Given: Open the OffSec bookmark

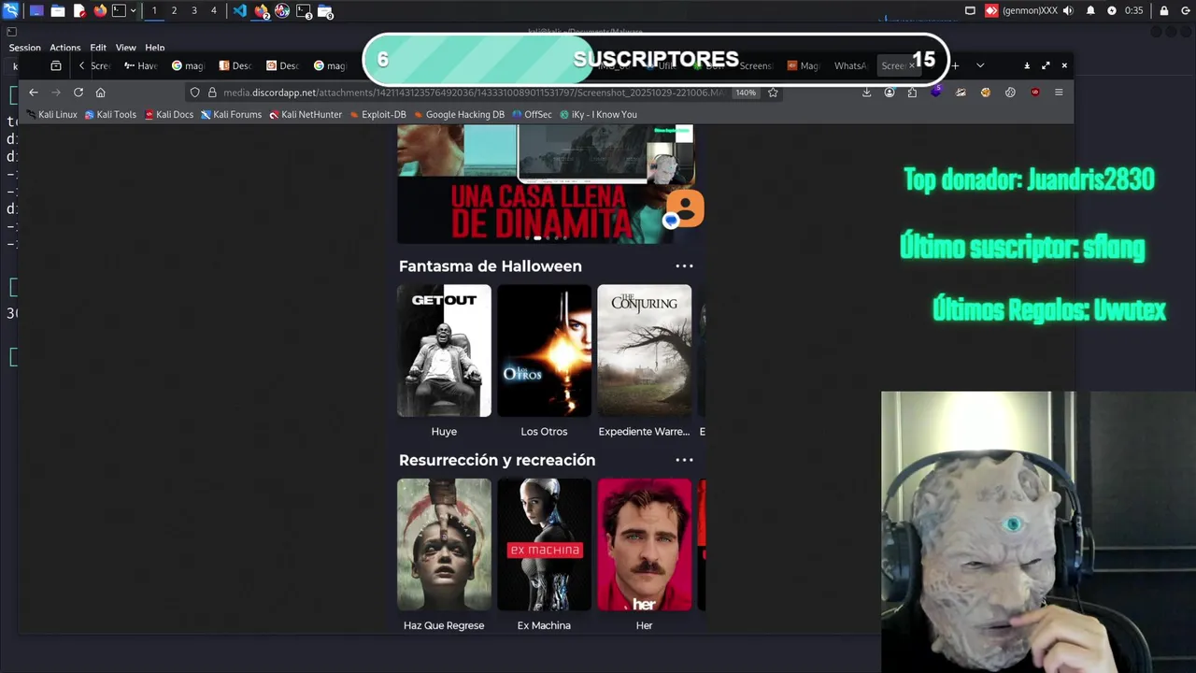Looking at the screenshot, I should [x=532, y=115].
